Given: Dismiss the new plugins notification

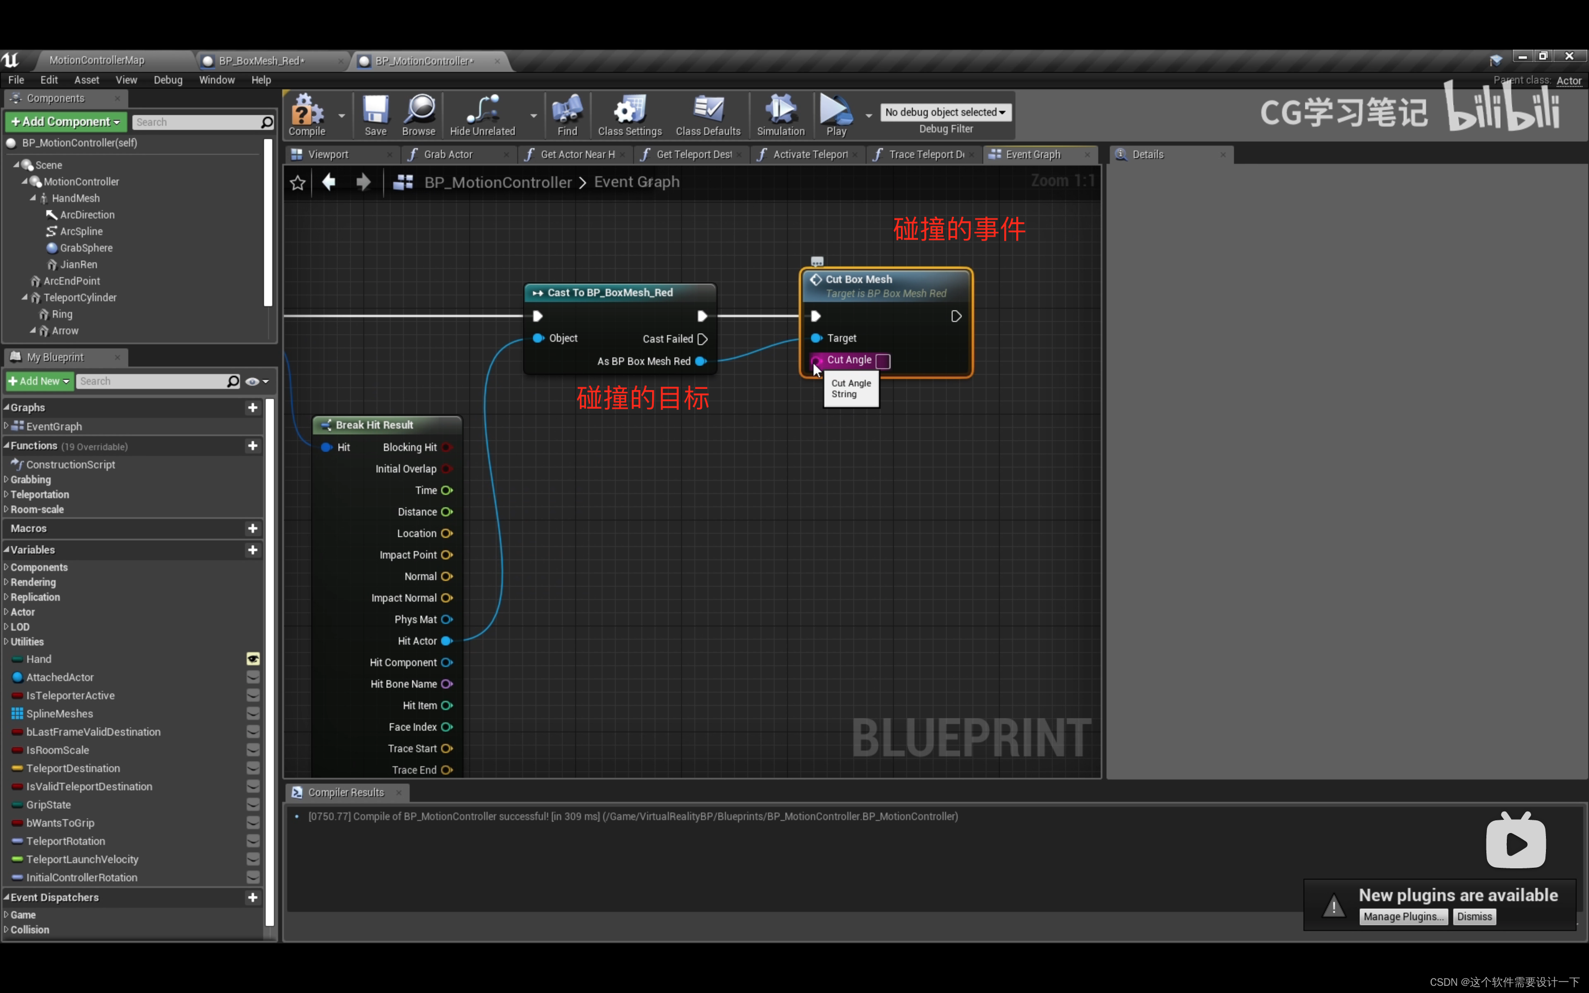Looking at the screenshot, I should tap(1474, 917).
